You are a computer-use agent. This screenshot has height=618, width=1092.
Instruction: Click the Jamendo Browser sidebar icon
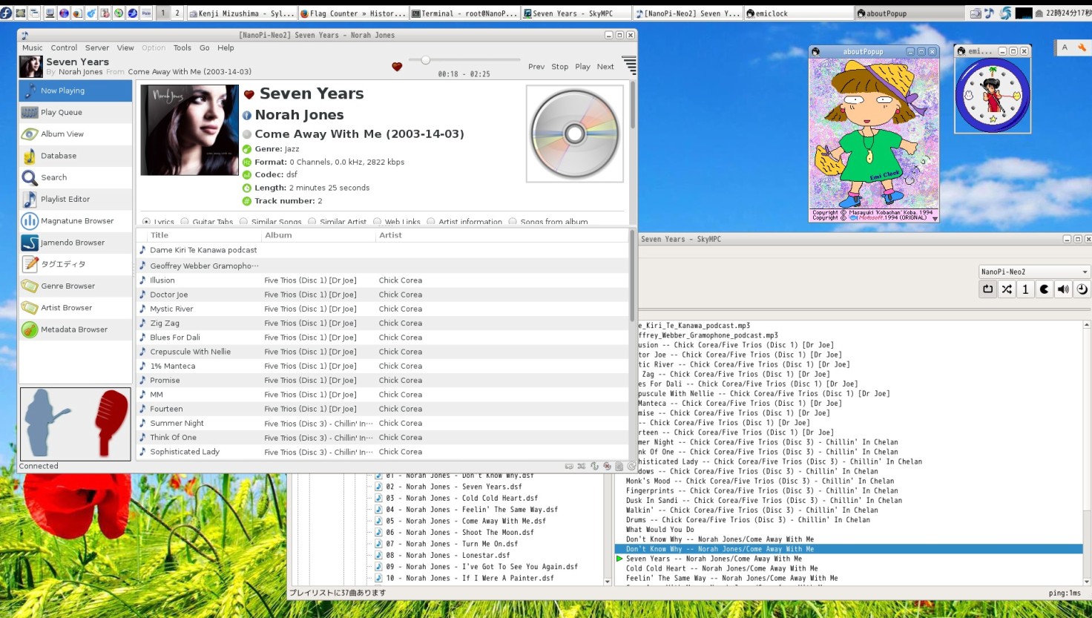point(30,243)
